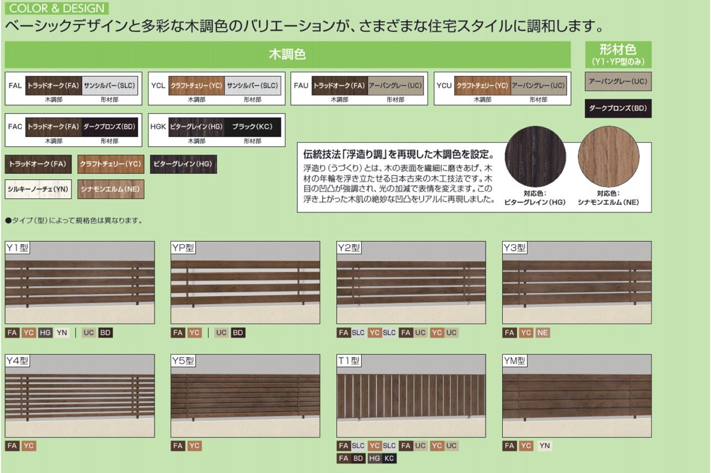The width and height of the screenshot is (711, 473).
Task: Choose the Y3型 fence thumbnail
Action: [x=577, y=283]
